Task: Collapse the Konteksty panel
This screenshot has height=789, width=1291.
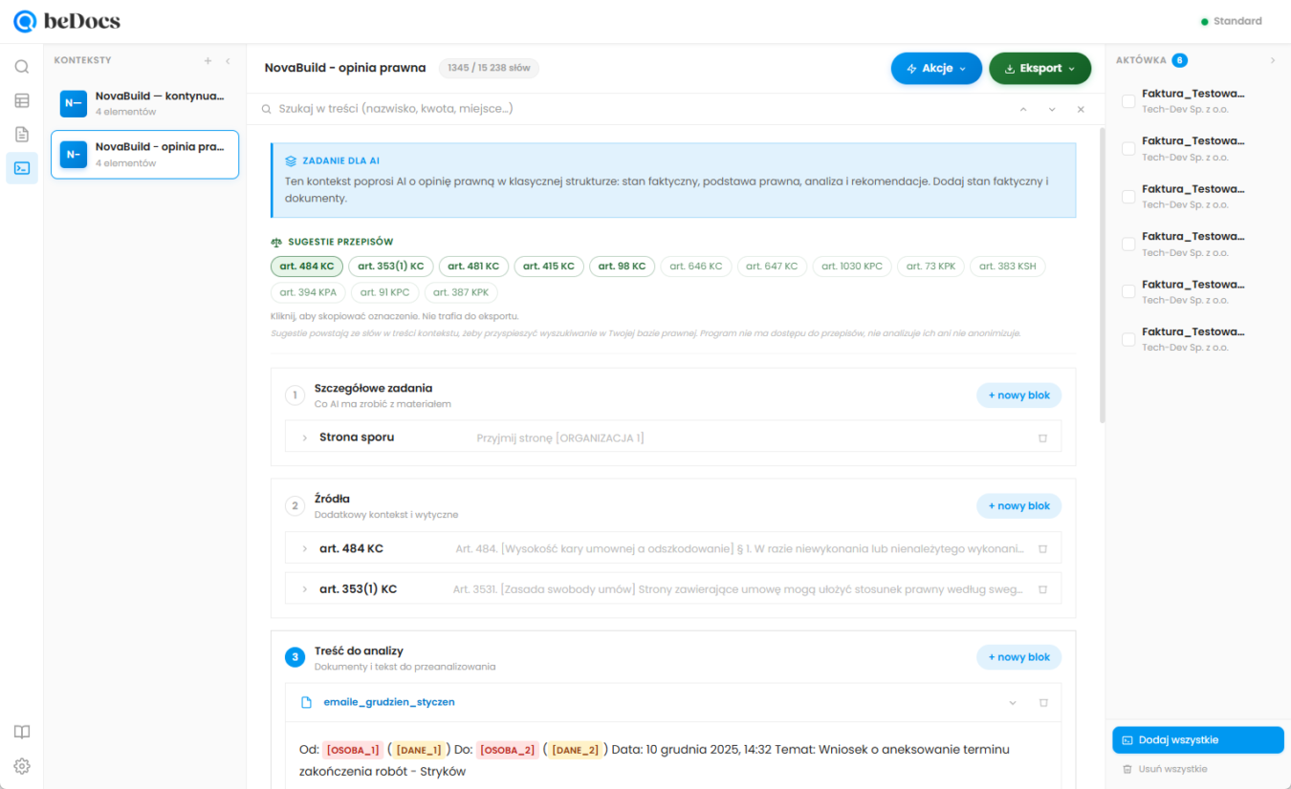Action: 228,60
